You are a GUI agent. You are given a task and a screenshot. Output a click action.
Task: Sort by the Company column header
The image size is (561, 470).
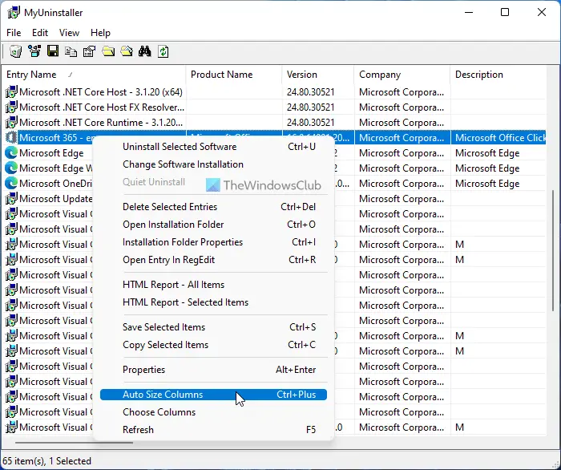pos(402,75)
